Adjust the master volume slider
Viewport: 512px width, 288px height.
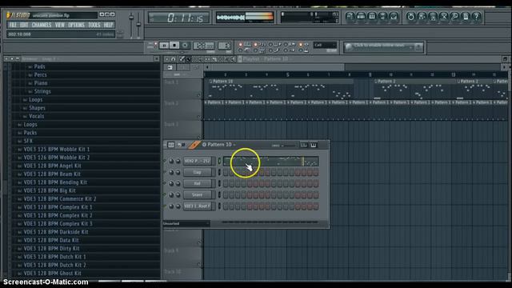[x=131, y=26]
